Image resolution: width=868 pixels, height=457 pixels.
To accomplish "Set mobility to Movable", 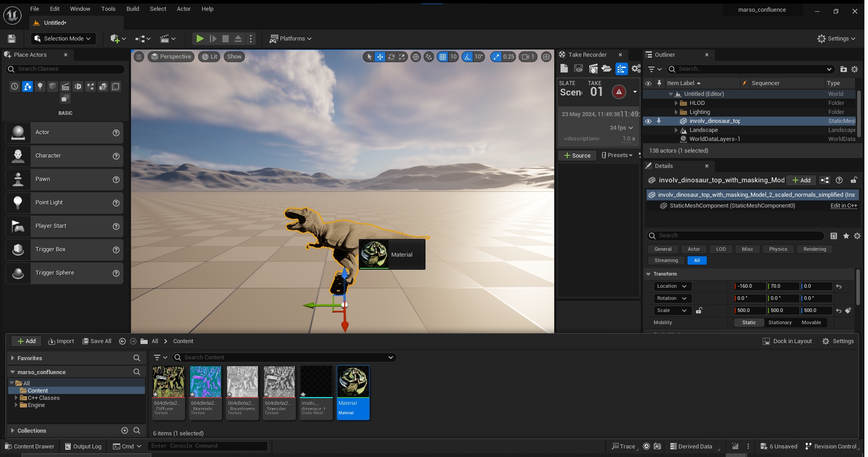I will [811, 322].
